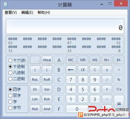Click the close parenthesis button
This screenshot has width=130, height=119.
click(x=47, y=70)
